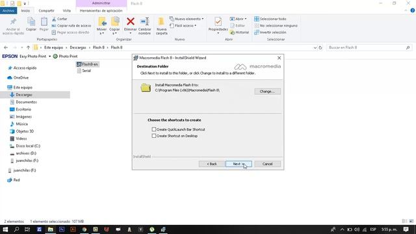416x234 pixels.
Task: Select Objetos 3D in the navigation pane
Action: pyautogui.click(x=21, y=131)
